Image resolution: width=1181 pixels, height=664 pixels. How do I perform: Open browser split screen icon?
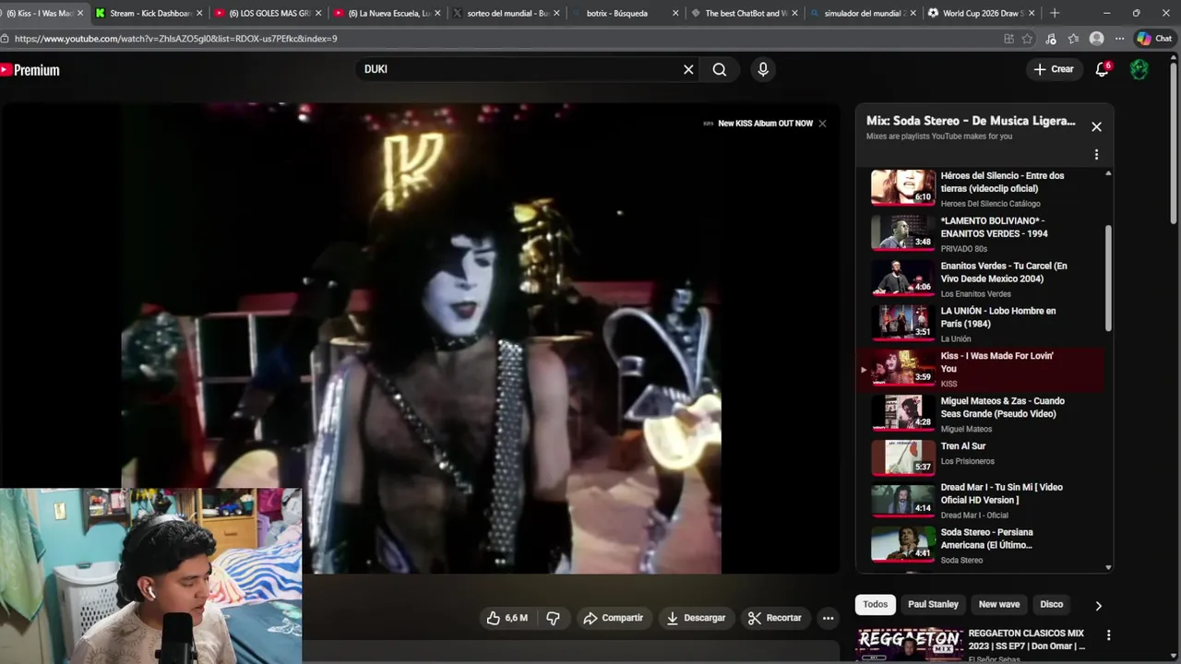pos(1008,39)
